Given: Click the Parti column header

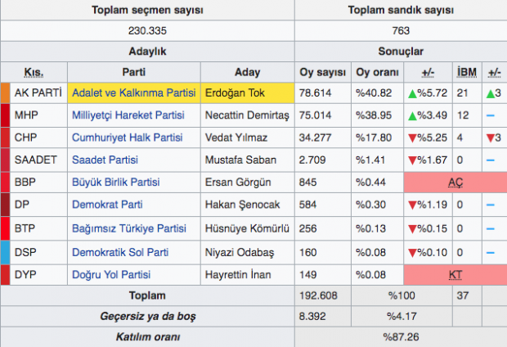Looking at the screenshot, I should tap(133, 72).
